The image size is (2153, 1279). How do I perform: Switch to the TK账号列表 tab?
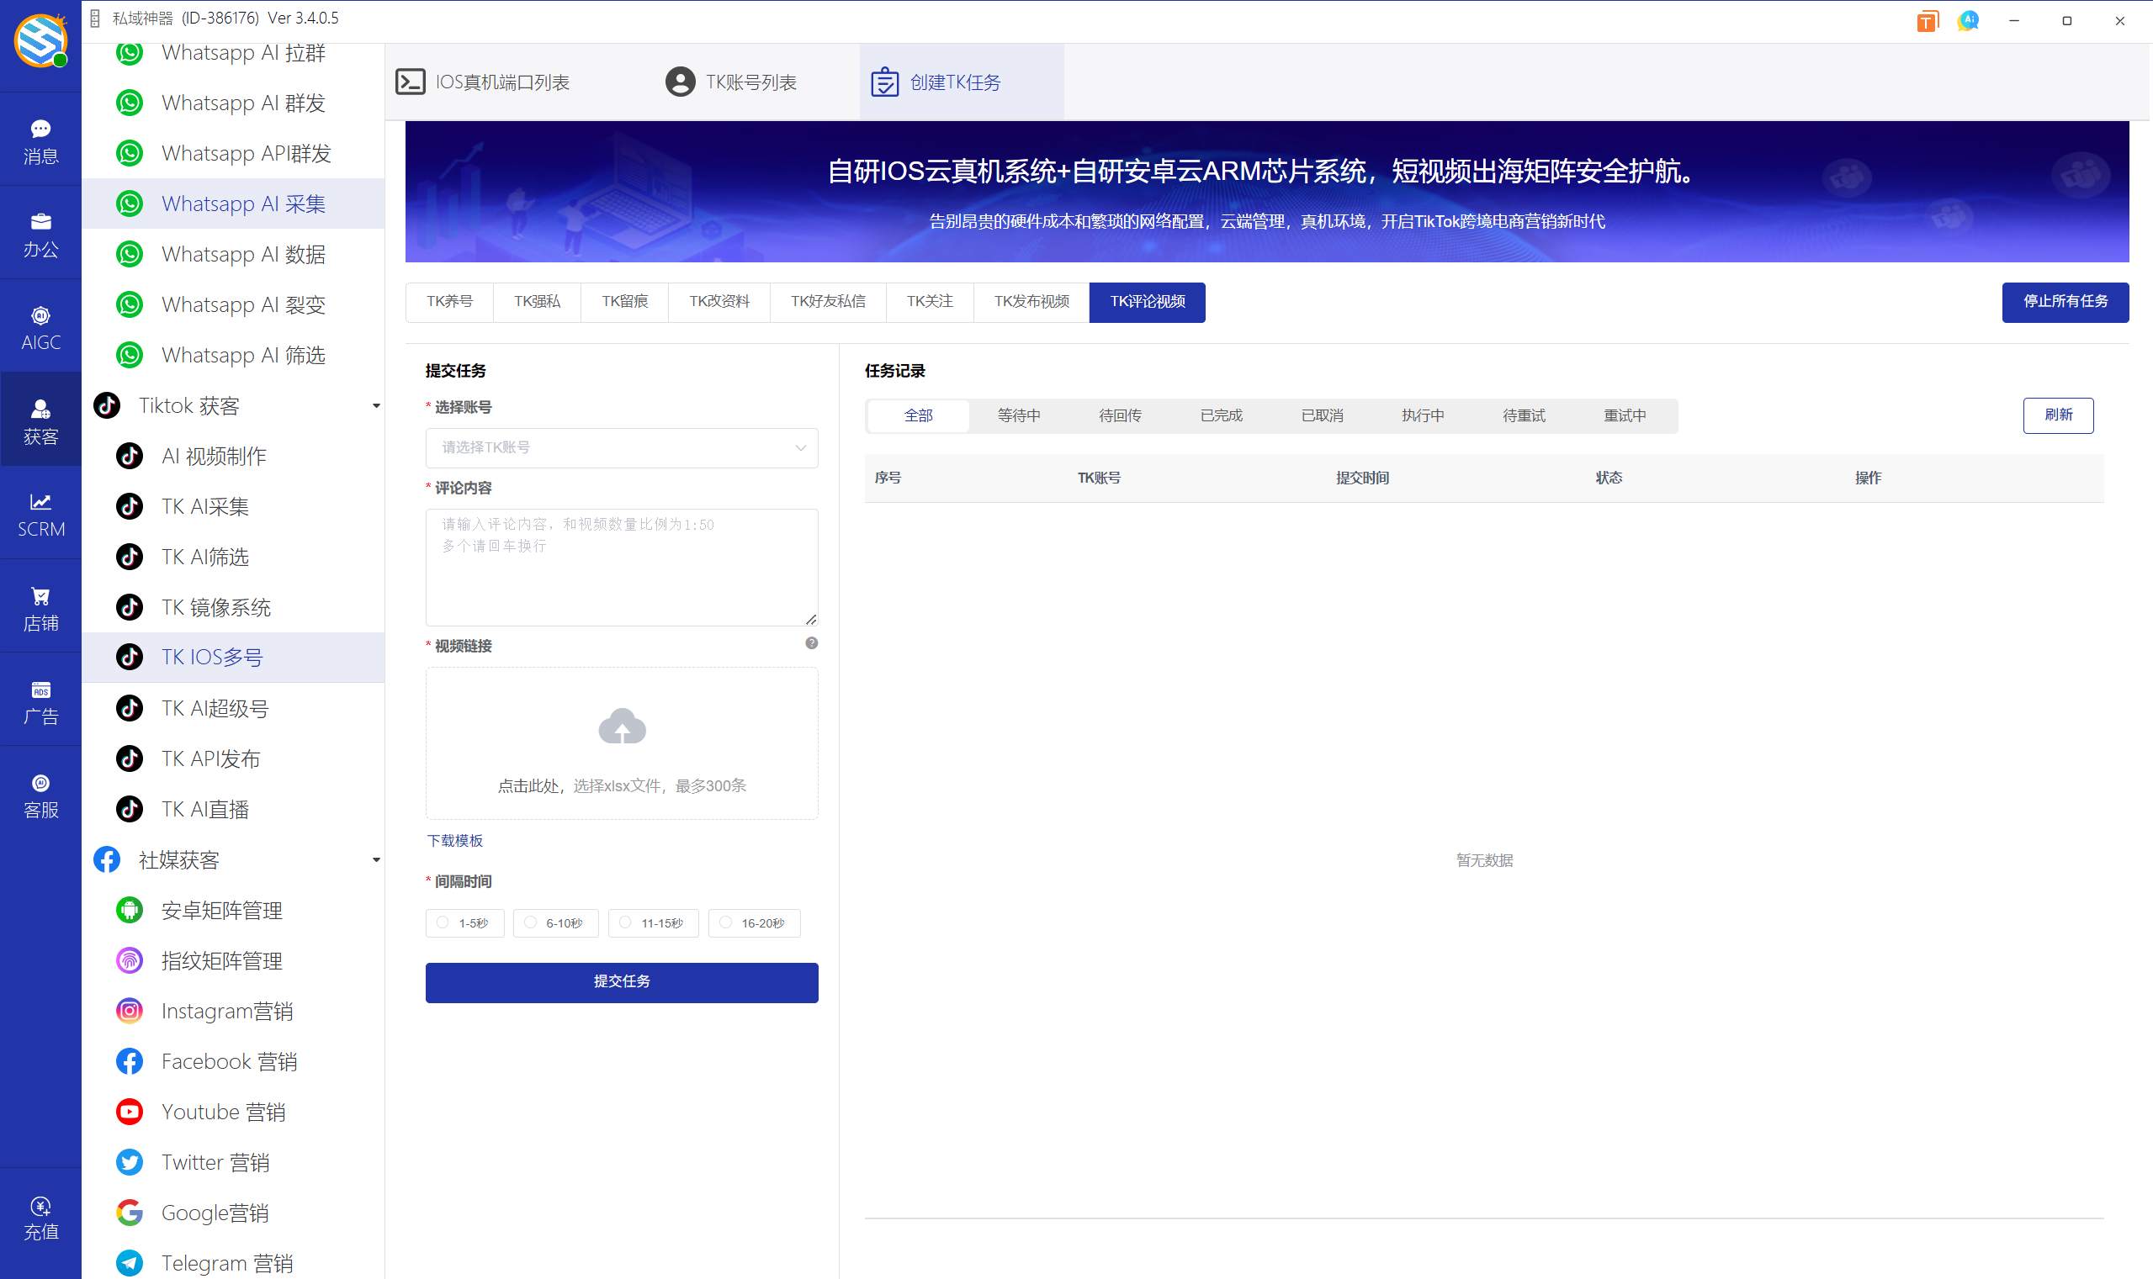point(731,81)
